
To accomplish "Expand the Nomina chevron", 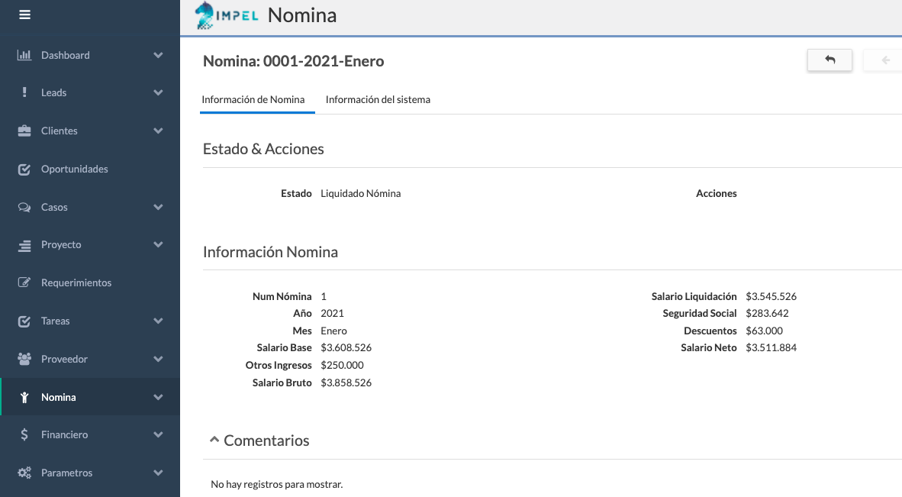I will click(x=158, y=397).
